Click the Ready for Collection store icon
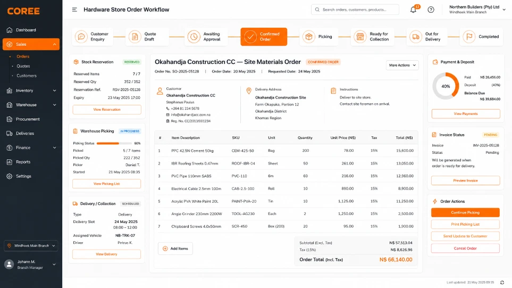512x288 pixels. (x=360, y=37)
